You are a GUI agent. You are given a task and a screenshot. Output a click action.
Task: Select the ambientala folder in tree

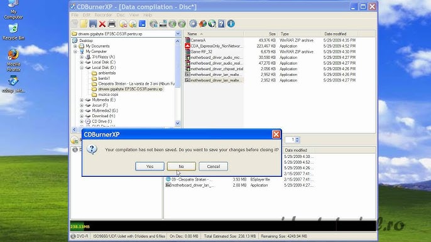click(x=107, y=73)
